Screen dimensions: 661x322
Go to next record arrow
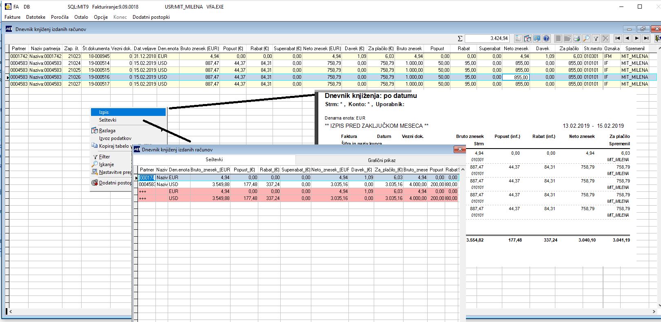[x=637, y=38]
